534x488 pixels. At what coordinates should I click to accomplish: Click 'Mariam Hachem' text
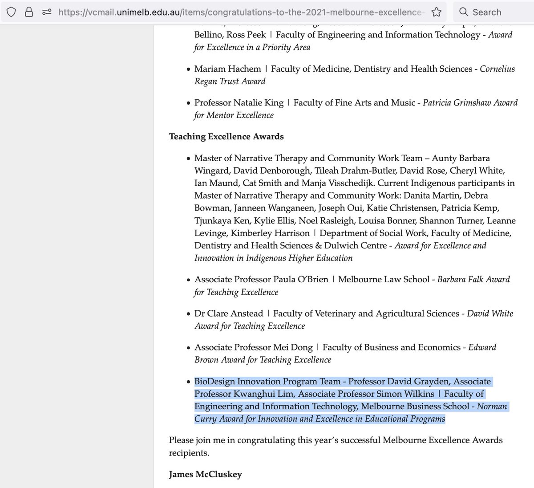pos(227,69)
